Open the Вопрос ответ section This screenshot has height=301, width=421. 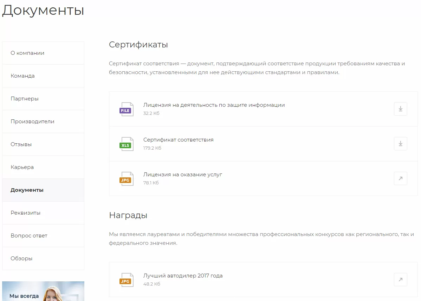(43, 236)
